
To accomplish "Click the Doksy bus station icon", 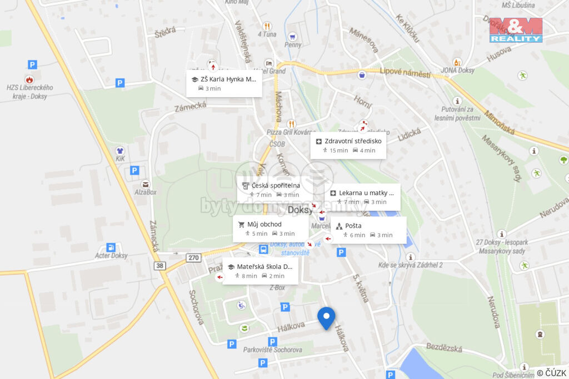I will tap(263, 249).
